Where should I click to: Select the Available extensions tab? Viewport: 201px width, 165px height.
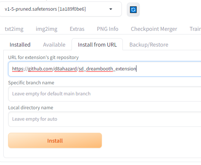(54, 45)
